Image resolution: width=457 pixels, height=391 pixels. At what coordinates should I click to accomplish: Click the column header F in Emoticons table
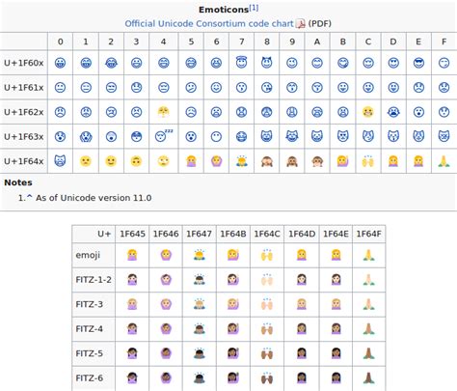[x=444, y=42]
